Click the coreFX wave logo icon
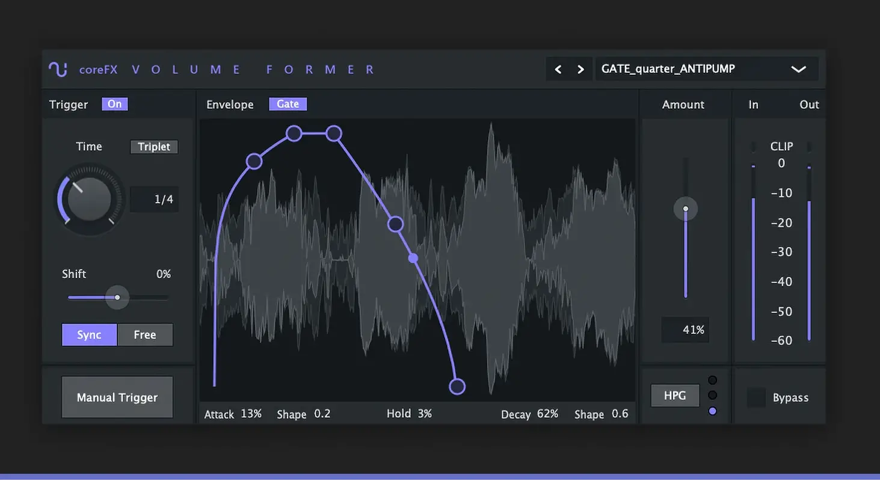Screen dimensions: 880x481 coord(58,69)
